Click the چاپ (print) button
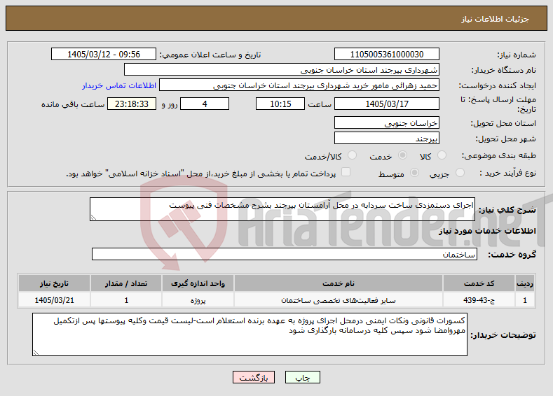This screenshot has width=553, height=396. [302, 377]
